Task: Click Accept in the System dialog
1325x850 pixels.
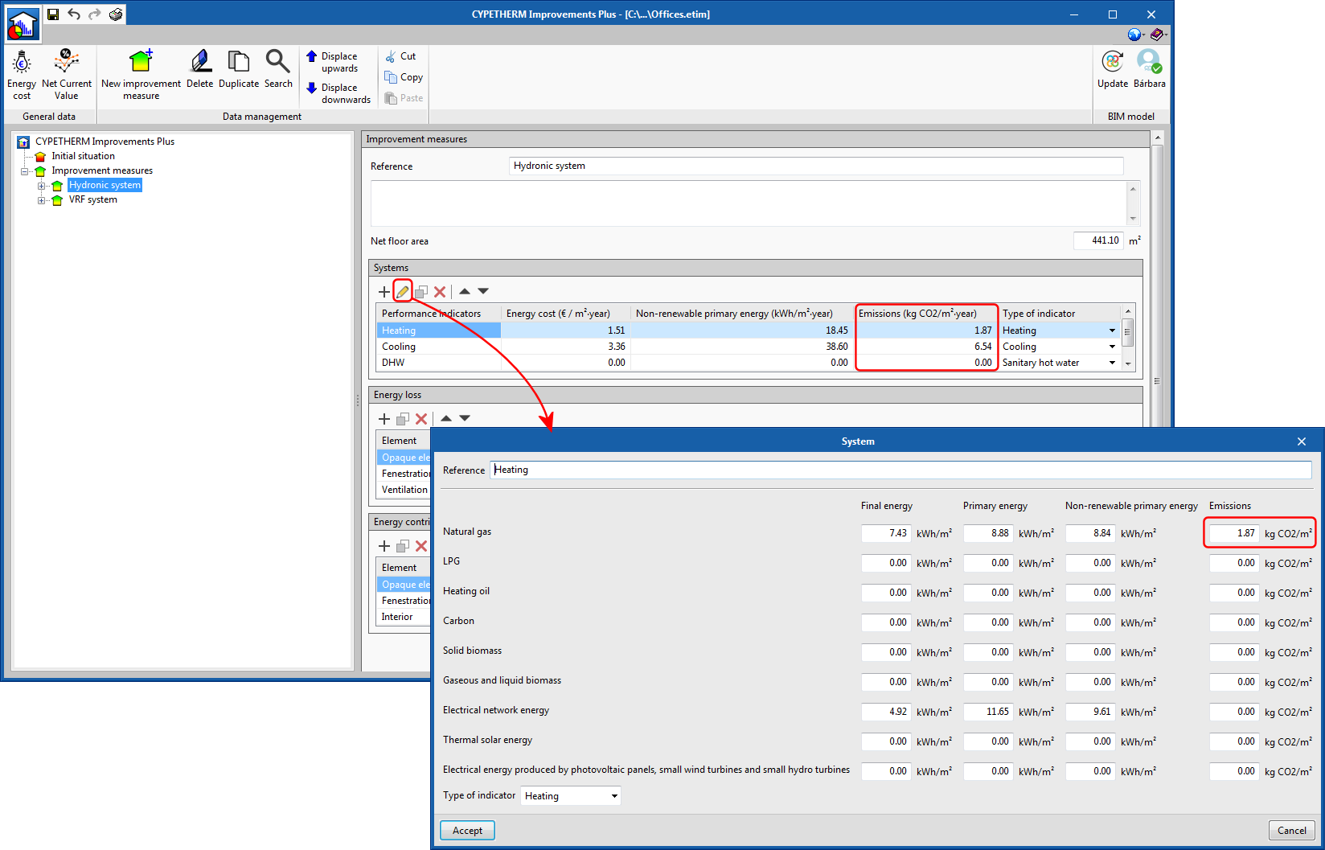Action: click(467, 831)
